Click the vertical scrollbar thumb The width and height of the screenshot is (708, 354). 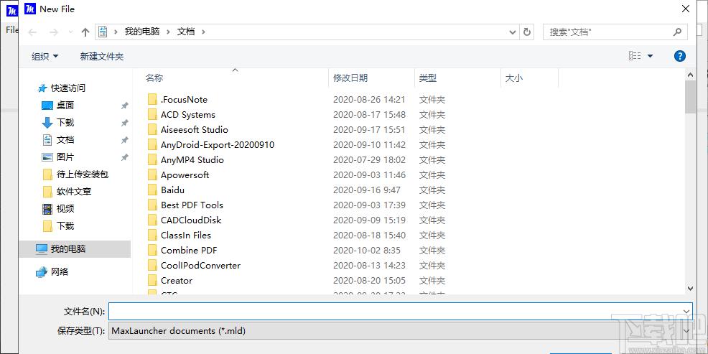click(x=690, y=97)
